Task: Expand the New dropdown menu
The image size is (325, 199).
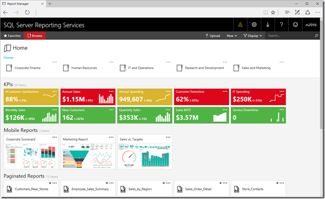Action: (232, 36)
